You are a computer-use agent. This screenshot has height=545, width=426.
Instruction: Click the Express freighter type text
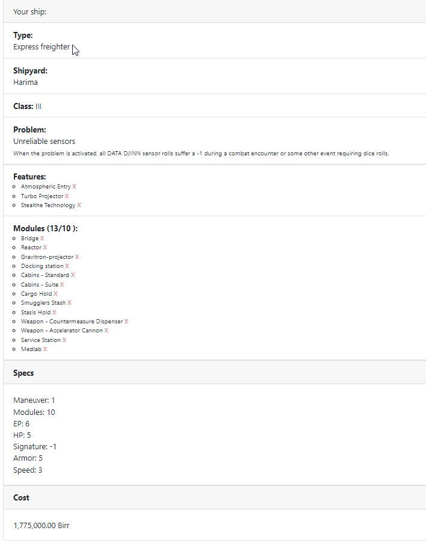click(42, 47)
